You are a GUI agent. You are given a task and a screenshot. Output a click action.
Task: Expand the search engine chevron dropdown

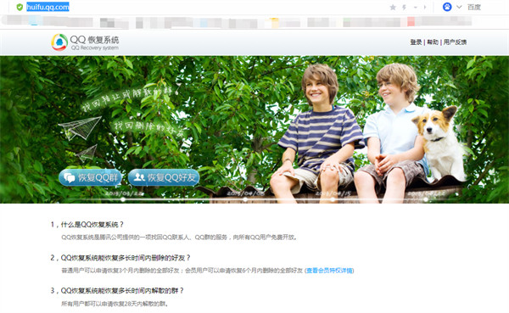(x=459, y=7)
